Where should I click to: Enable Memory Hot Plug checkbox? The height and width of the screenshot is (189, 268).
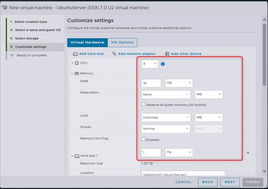click(x=143, y=139)
